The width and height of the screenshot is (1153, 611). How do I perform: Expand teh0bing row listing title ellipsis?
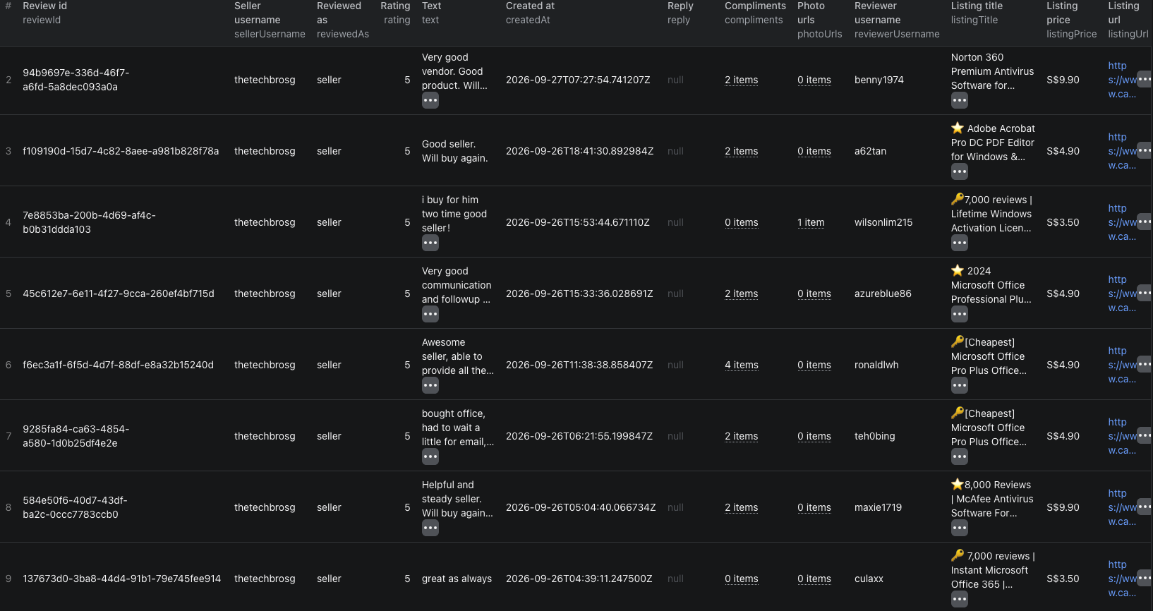tap(960, 457)
